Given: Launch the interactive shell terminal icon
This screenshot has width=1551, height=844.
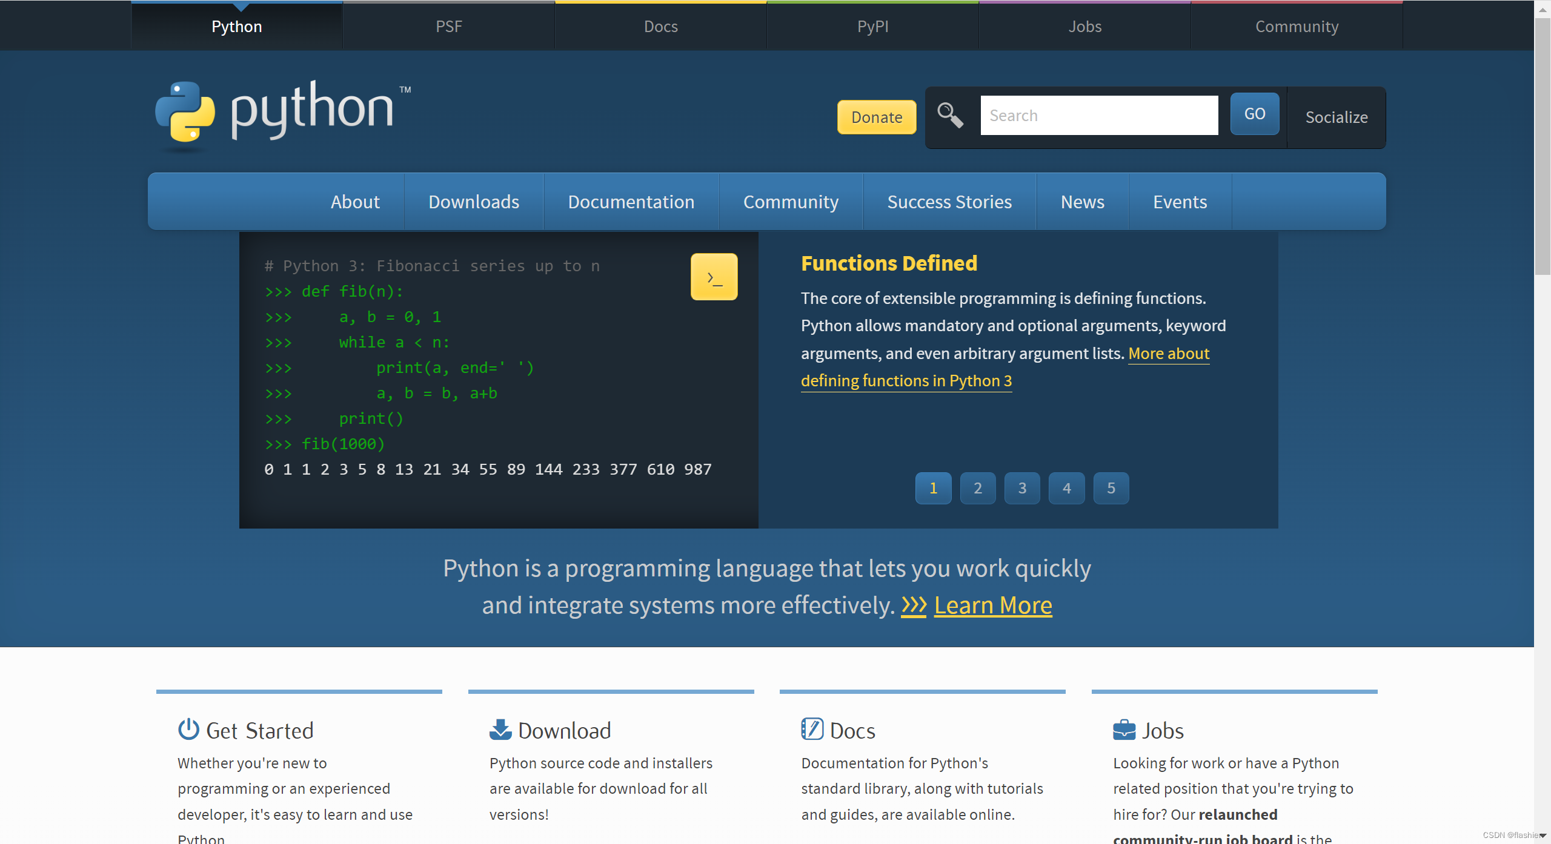Looking at the screenshot, I should pyautogui.click(x=714, y=277).
